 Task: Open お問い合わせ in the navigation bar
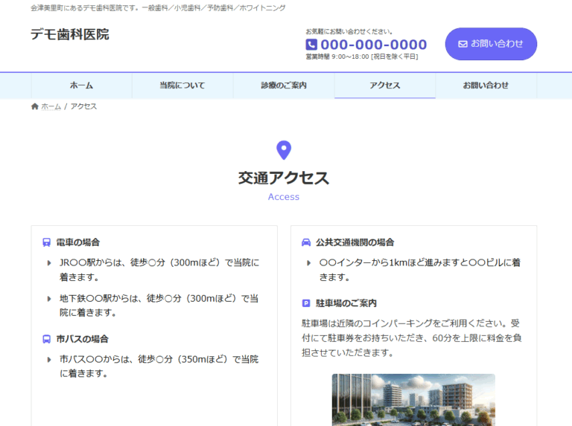click(x=486, y=85)
